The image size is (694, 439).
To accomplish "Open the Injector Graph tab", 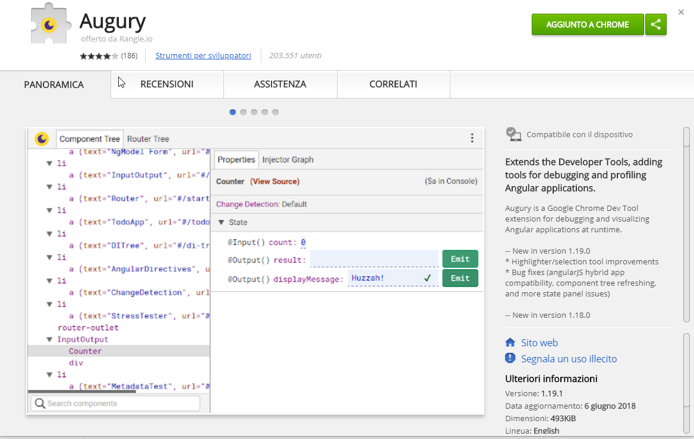I will pos(288,159).
